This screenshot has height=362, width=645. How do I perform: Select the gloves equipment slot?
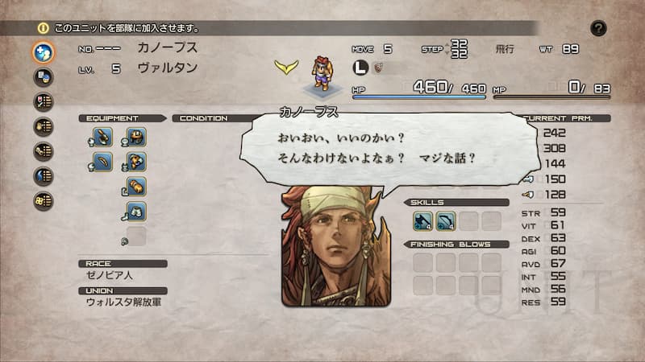point(136,187)
